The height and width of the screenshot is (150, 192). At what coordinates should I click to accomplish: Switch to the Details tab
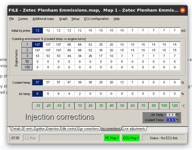point(16,129)
